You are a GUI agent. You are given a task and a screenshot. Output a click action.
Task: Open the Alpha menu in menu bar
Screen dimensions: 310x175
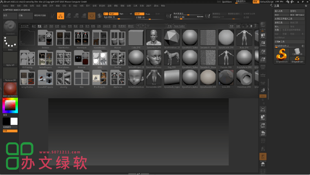click(5, 6)
